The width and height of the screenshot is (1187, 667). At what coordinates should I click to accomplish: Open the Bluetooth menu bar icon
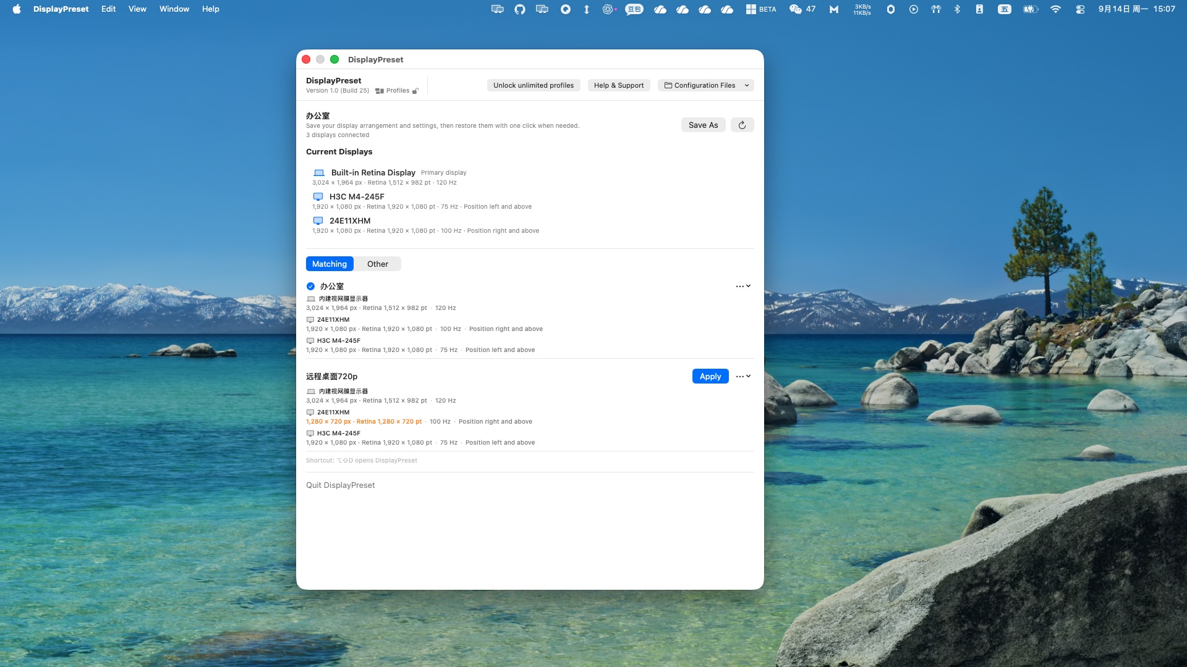pyautogui.click(x=957, y=9)
